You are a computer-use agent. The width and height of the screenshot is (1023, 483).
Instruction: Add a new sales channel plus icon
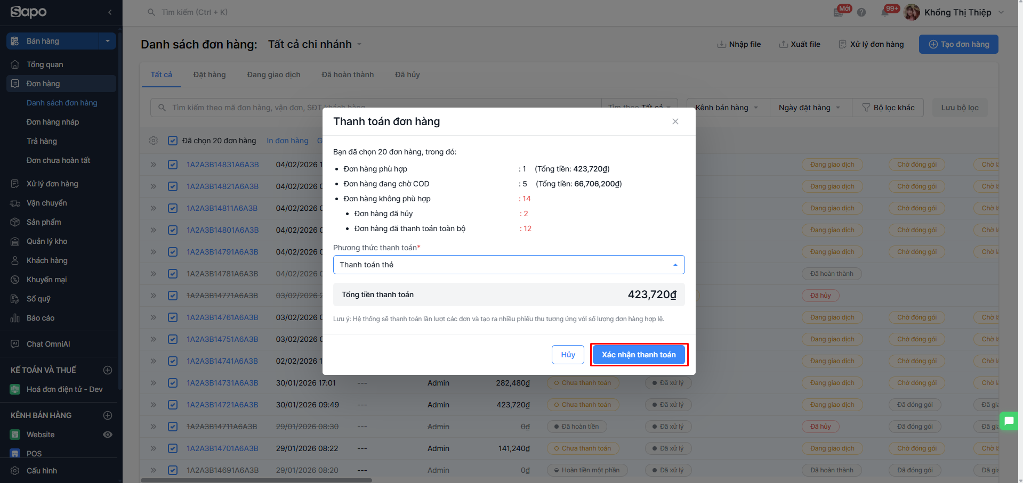click(108, 415)
